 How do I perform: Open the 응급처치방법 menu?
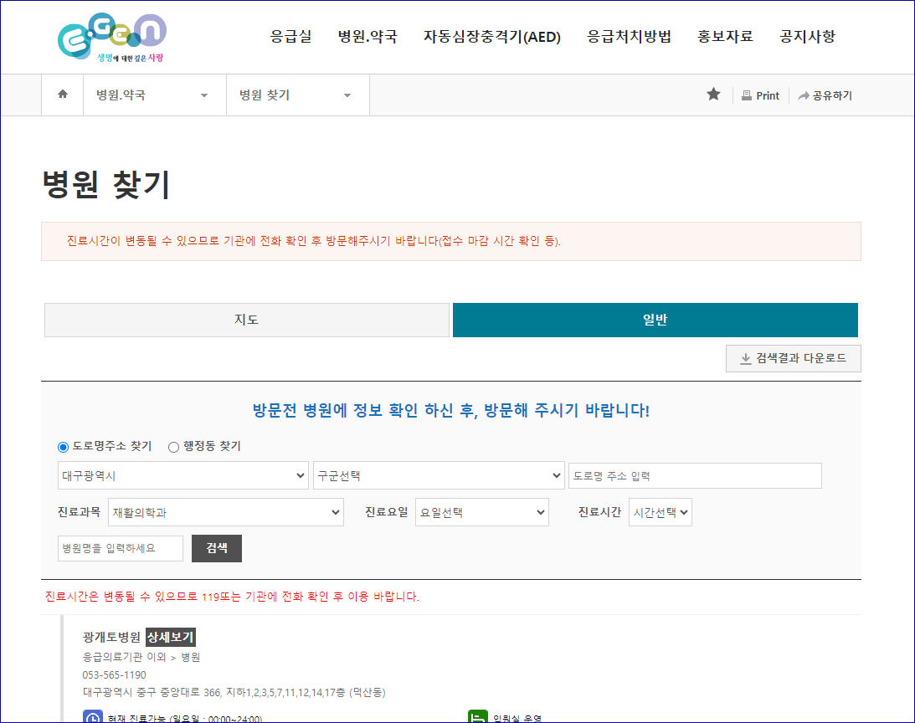(x=629, y=36)
